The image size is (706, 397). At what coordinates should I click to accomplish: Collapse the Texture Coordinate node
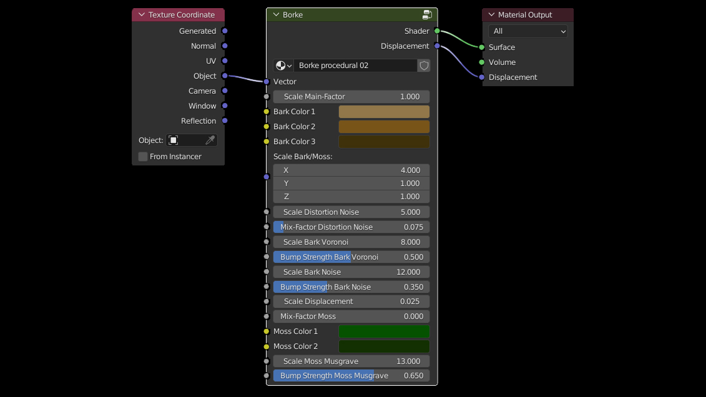[142, 15]
